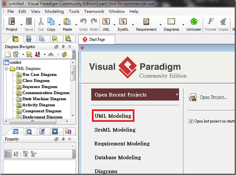Click the Copy toolbar icon
The width and height of the screenshot is (236, 175).
[51, 21]
